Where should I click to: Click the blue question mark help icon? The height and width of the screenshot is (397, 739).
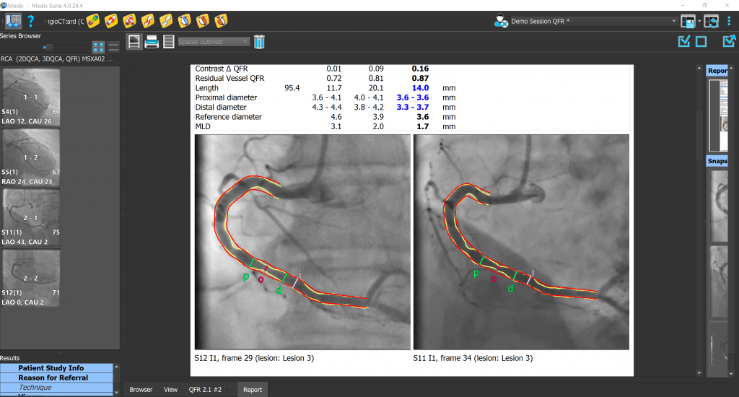click(31, 21)
